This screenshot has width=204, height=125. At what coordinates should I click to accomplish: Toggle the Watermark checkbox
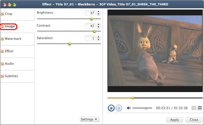pos(2,39)
